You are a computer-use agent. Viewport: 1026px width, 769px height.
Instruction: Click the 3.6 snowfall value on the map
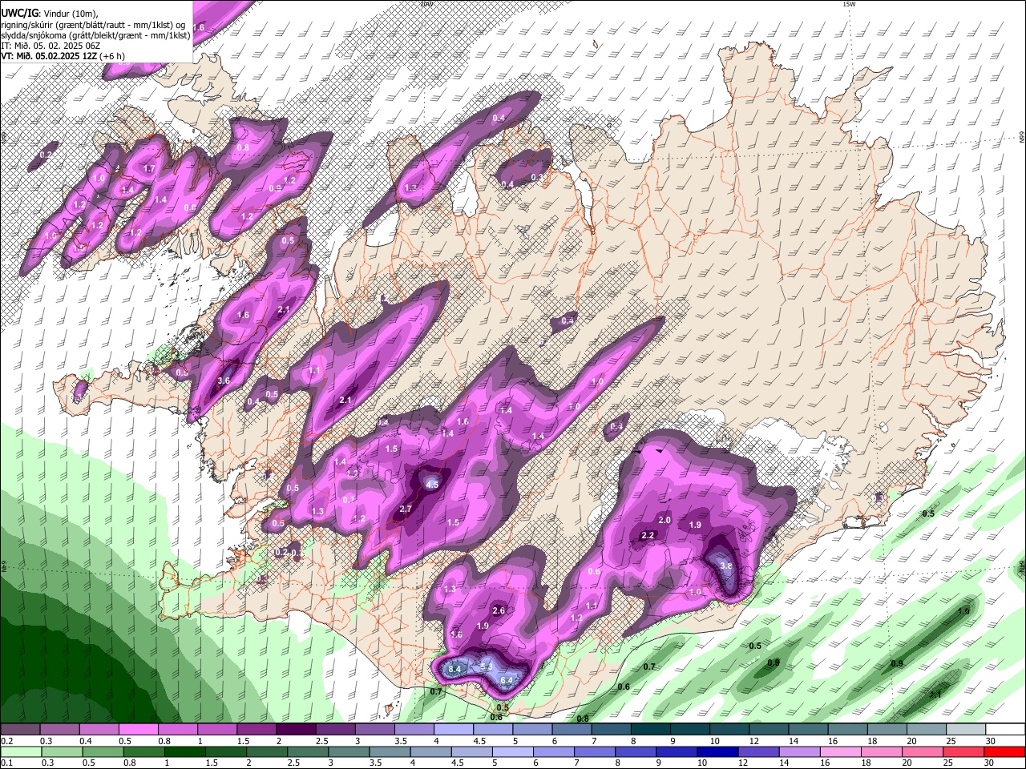224,380
